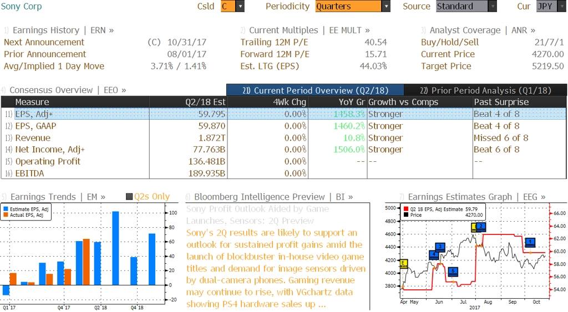Click tallest blue estimate bar in Earnings Trends

[x=115, y=248]
